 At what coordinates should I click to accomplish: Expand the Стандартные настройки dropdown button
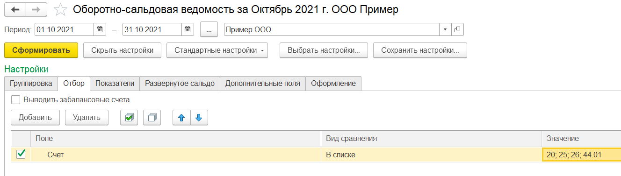(217, 50)
